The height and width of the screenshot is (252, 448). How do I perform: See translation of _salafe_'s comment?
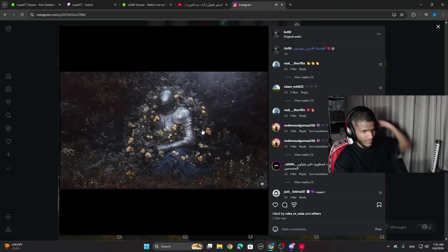click(x=318, y=174)
